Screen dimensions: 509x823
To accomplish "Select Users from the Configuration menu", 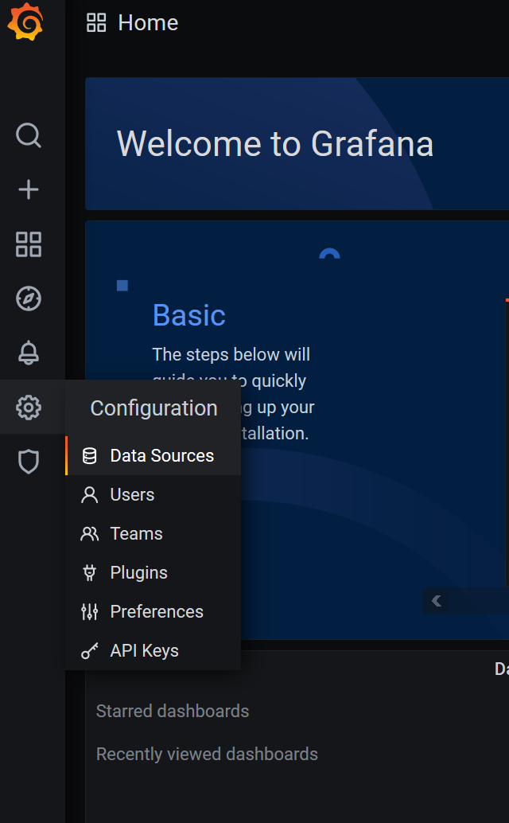I will (x=153, y=494).
